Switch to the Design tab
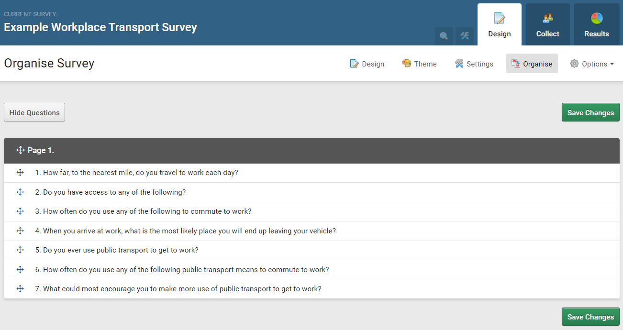 click(499, 24)
